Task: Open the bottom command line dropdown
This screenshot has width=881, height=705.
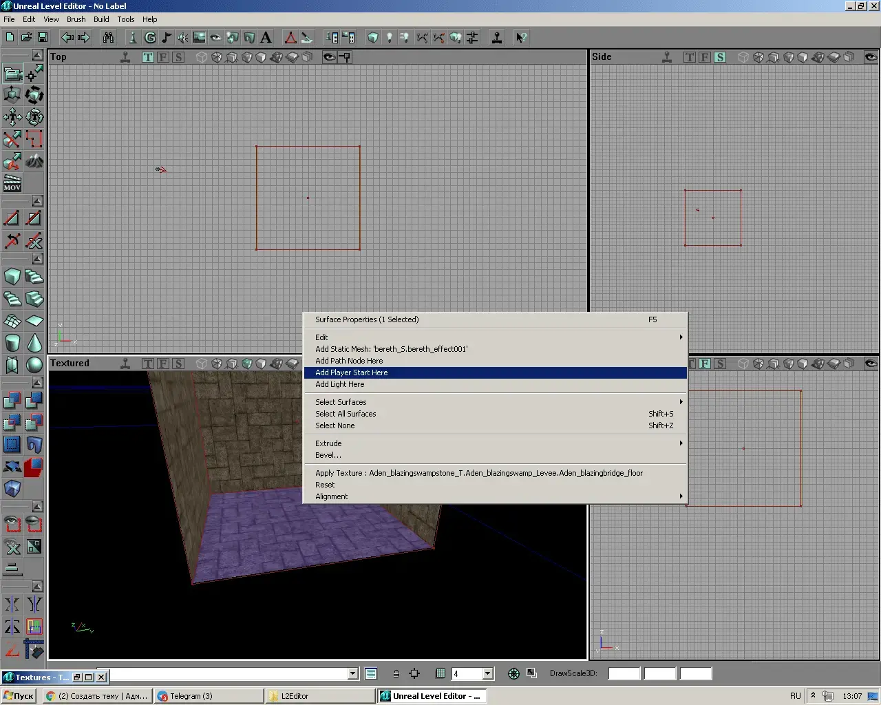Action: pos(353,674)
